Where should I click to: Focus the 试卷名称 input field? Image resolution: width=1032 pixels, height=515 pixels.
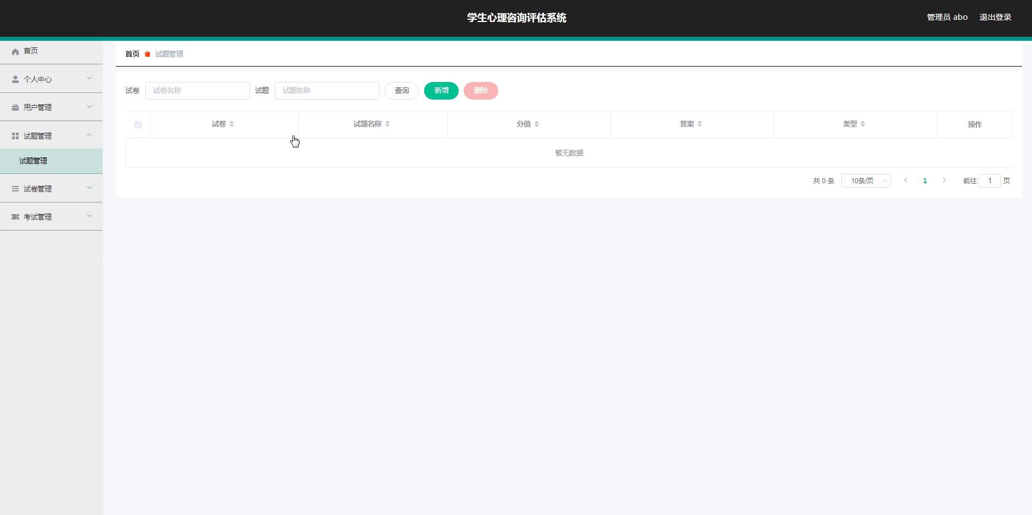point(197,91)
